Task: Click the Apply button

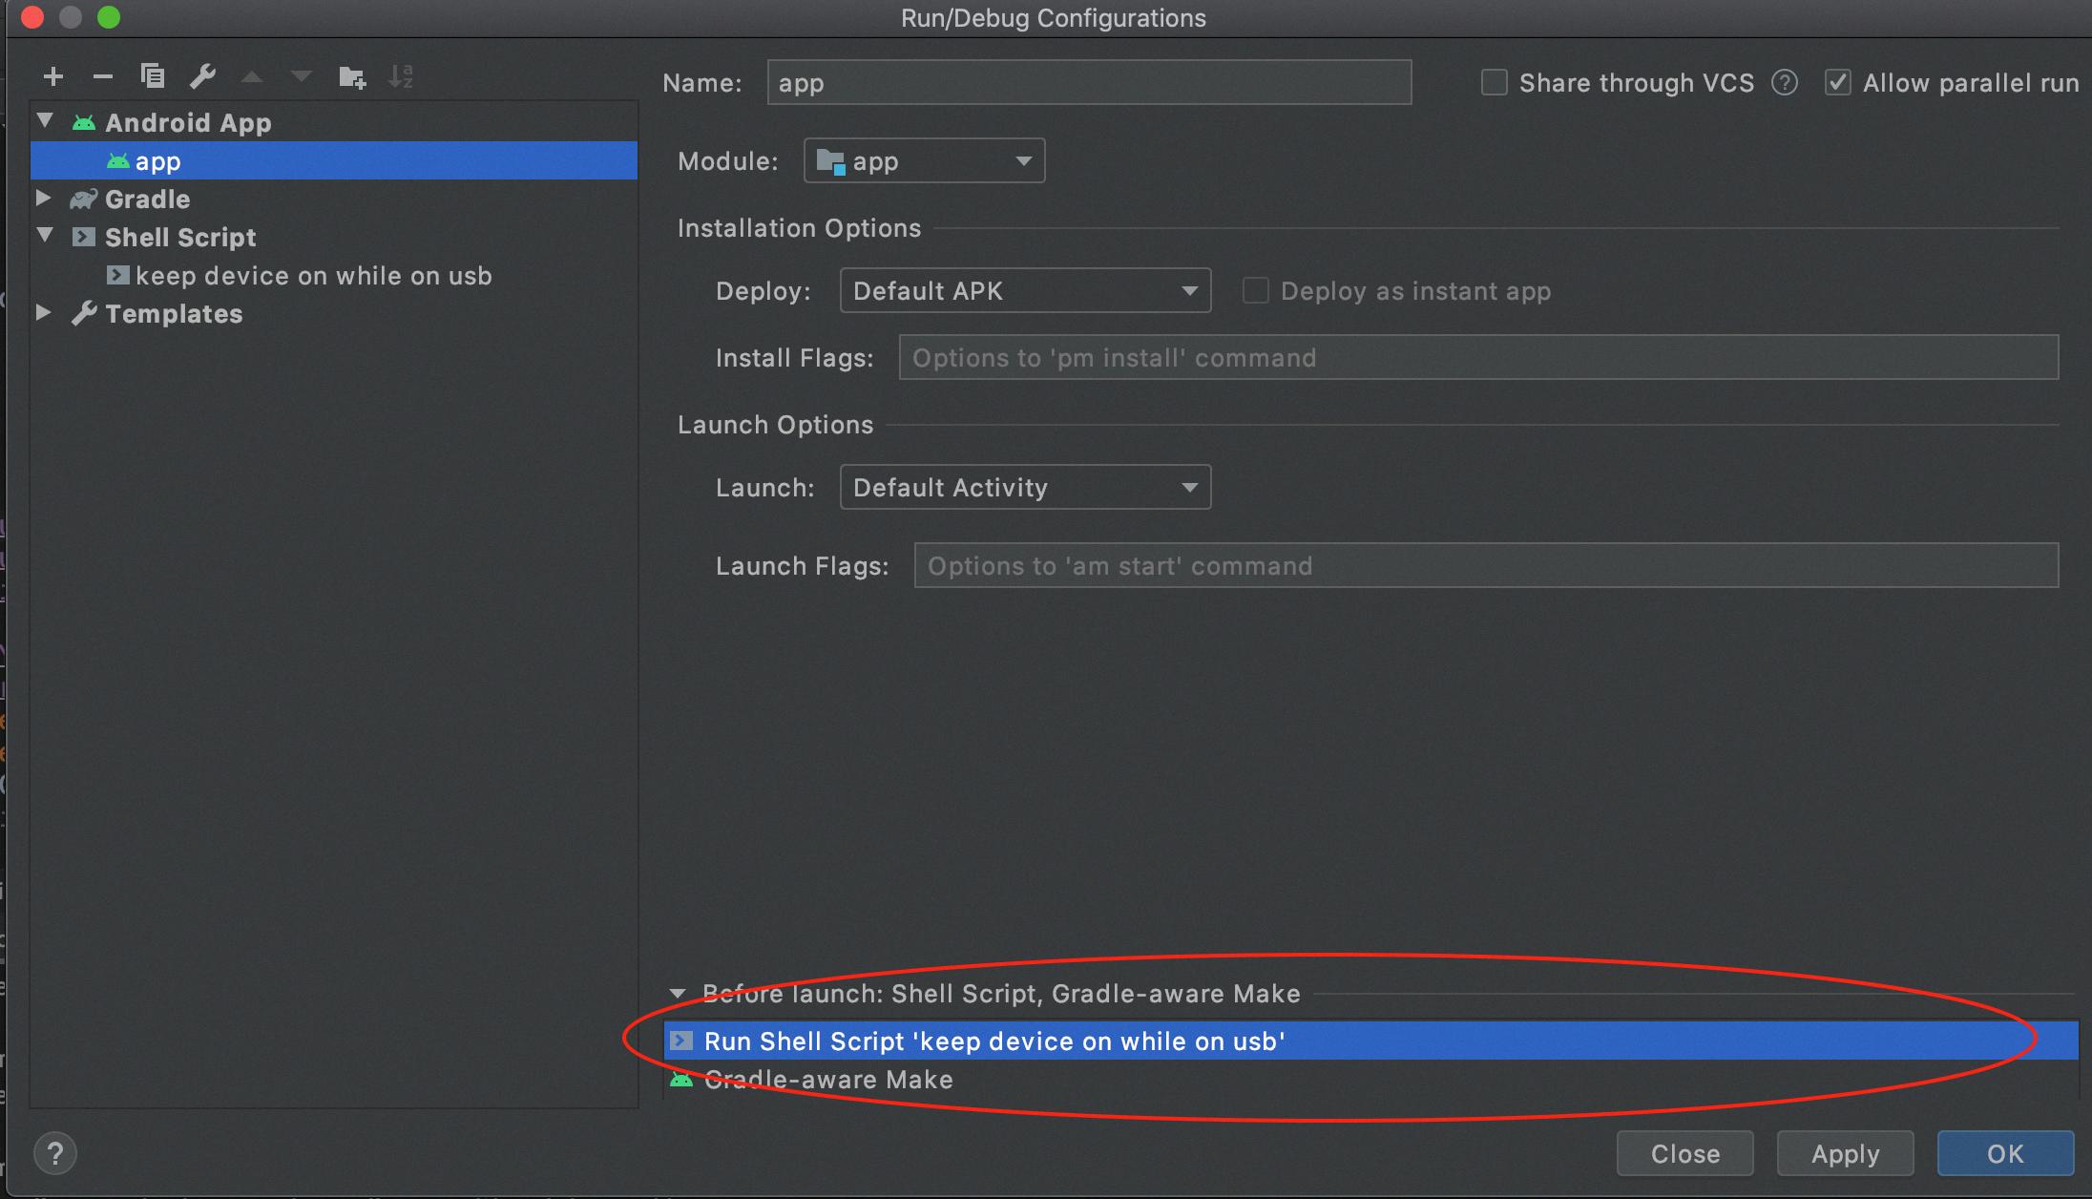Action: 1845,1153
